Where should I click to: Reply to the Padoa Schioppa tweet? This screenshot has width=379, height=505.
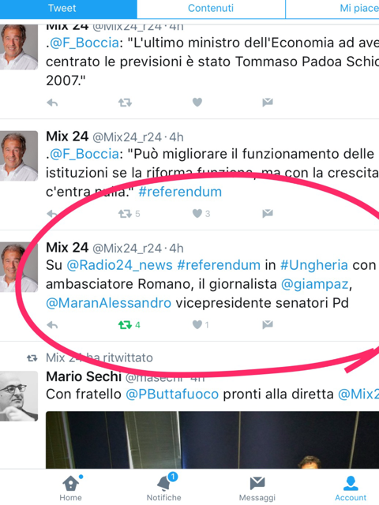(x=52, y=103)
